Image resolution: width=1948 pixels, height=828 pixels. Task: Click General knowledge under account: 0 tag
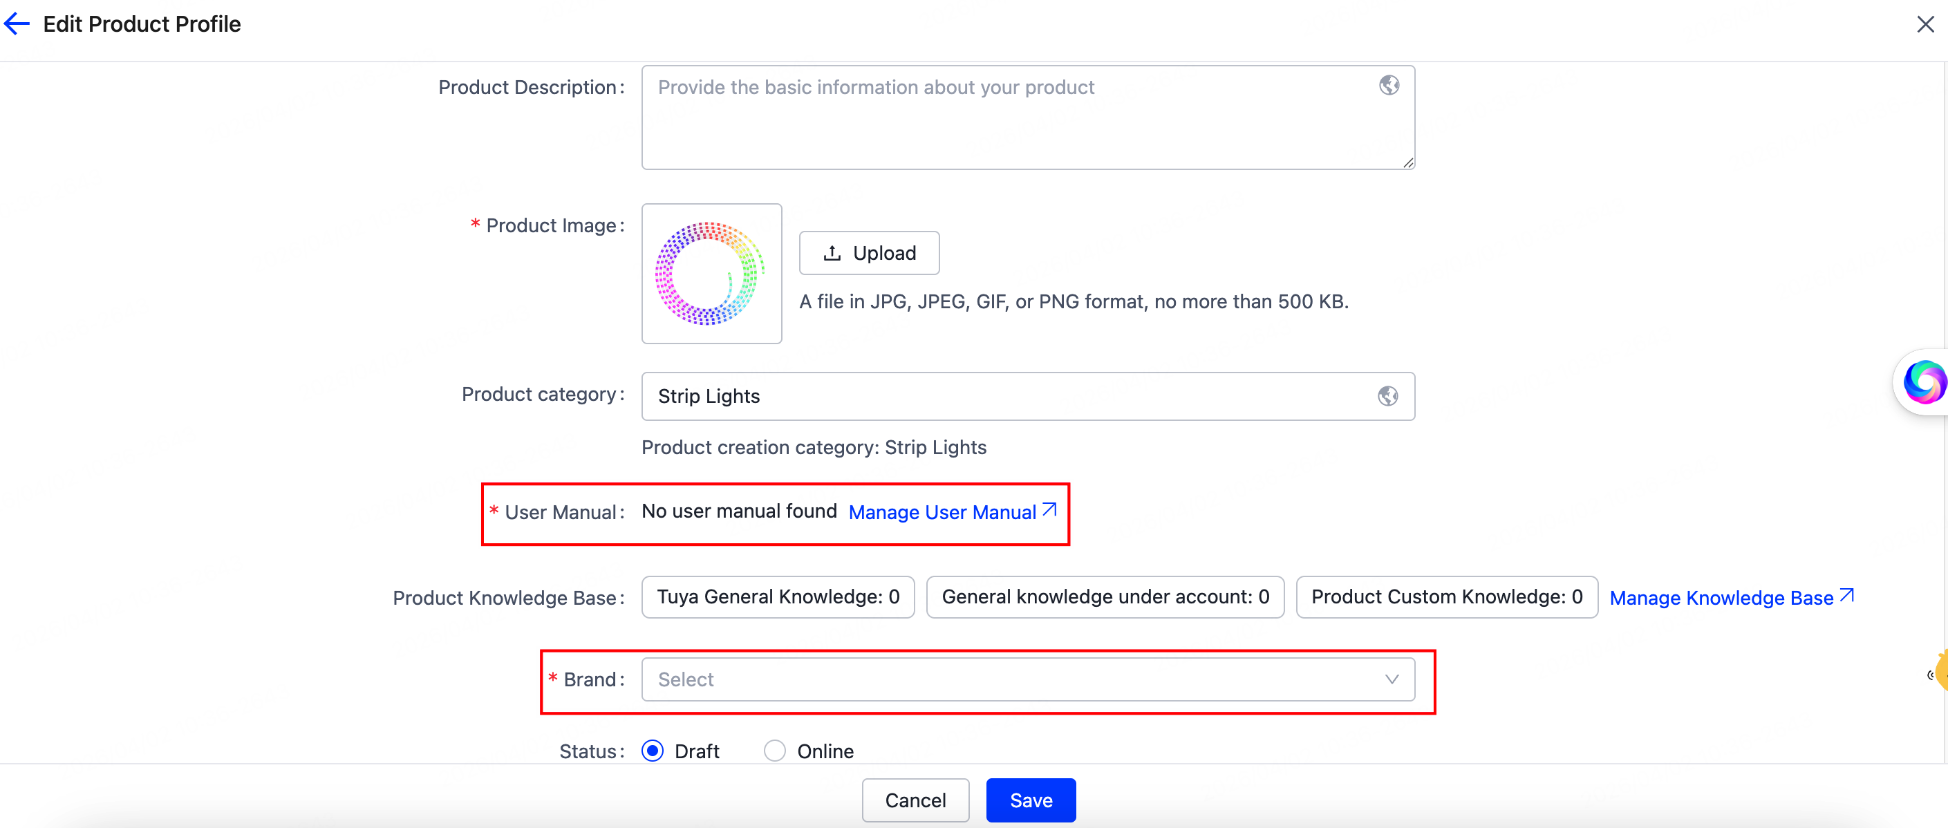[x=1104, y=596]
